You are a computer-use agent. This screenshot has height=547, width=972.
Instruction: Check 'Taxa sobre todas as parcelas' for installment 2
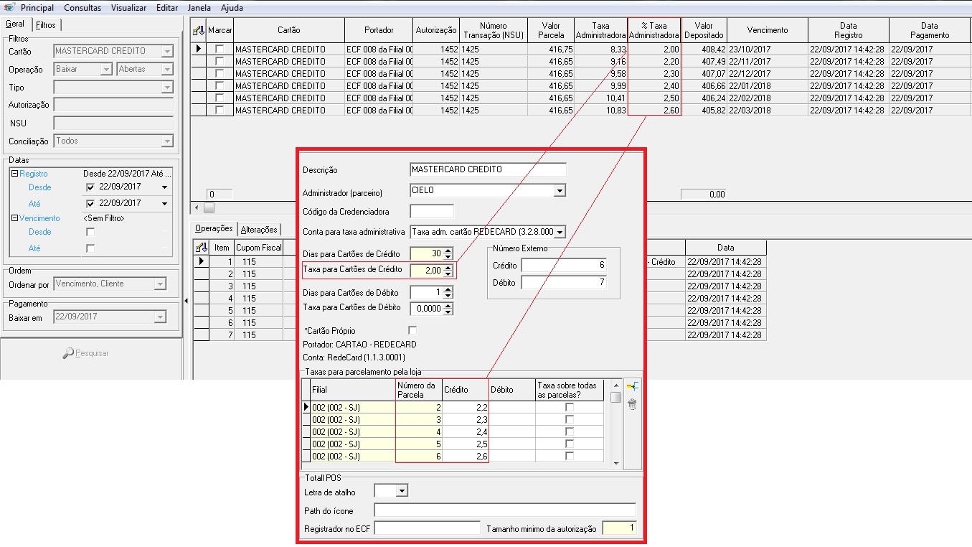pos(570,407)
